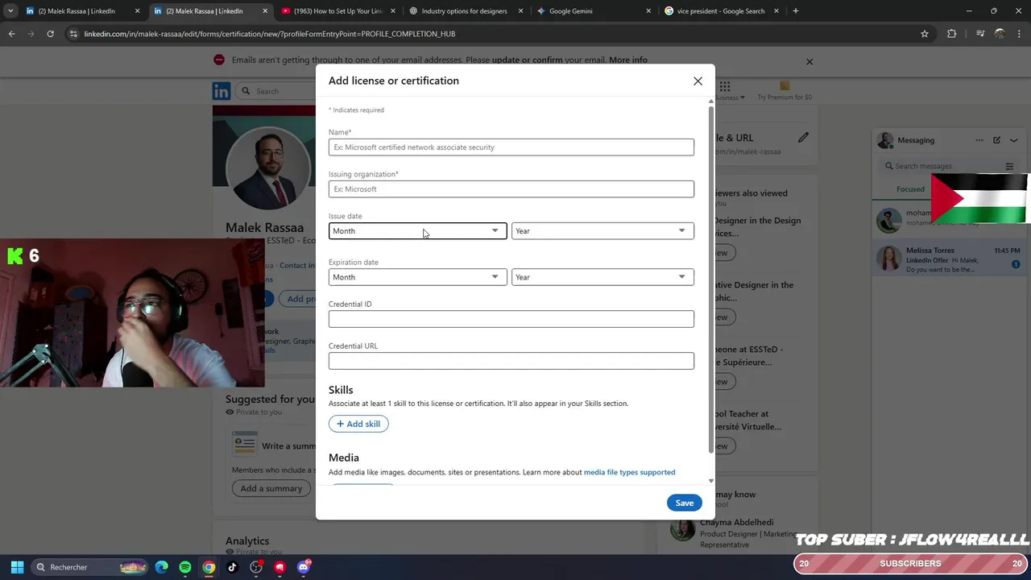The image size is (1031, 580).
Task: Click the Rechercher taskbar search box
Action: [90, 567]
